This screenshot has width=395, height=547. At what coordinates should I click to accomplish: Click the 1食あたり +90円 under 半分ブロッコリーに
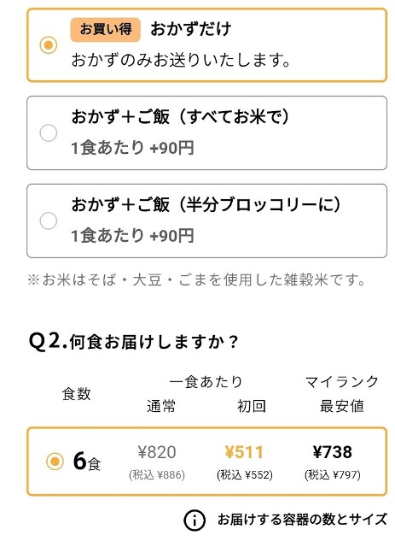pyautogui.click(x=132, y=236)
